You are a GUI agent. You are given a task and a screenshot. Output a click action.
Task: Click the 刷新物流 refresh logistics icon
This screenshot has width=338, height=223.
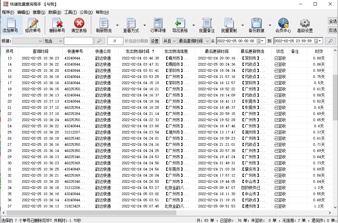click(x=104, y=23)
